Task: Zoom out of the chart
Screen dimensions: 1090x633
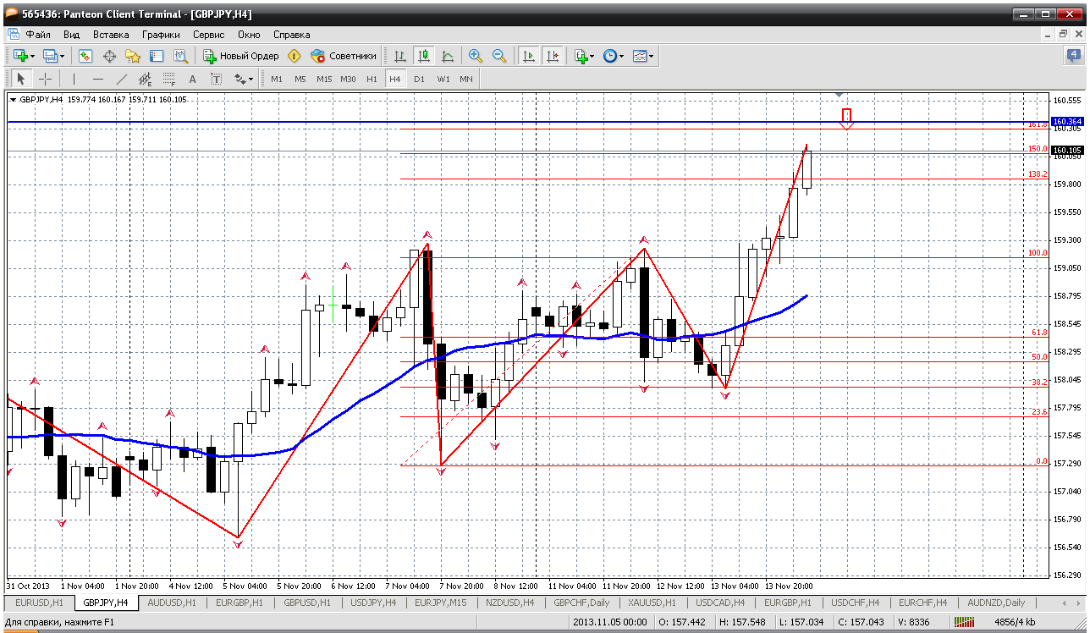Action: pyautogui.click(x=499, y=56)
